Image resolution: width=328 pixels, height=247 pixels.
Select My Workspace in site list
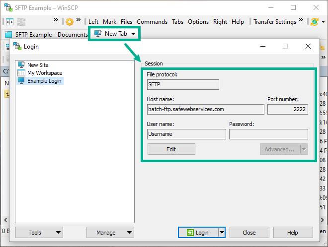coord(45,73)
